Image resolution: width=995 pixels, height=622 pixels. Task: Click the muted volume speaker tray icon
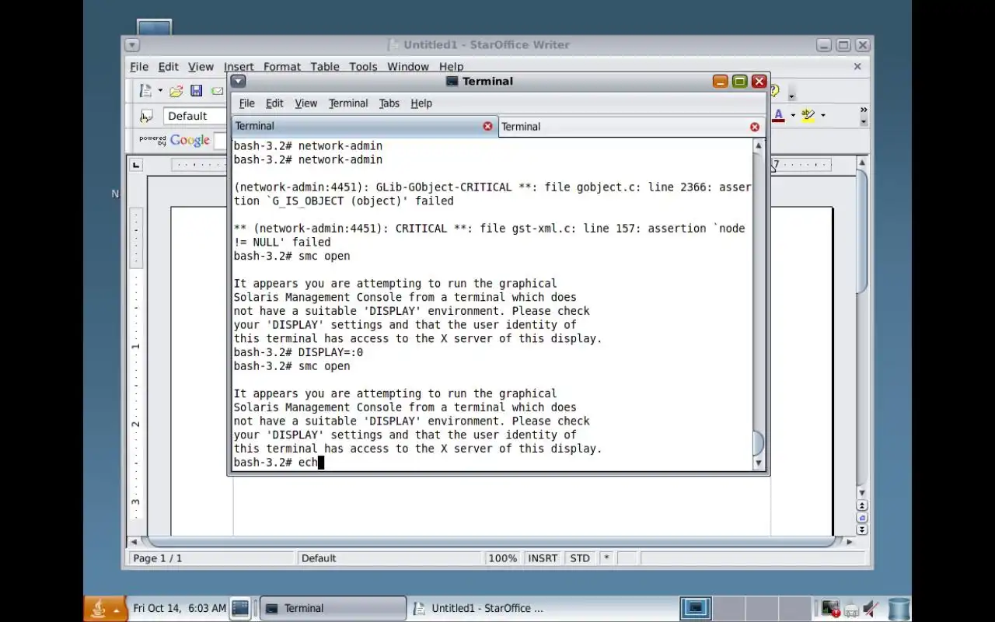[871, 609]
